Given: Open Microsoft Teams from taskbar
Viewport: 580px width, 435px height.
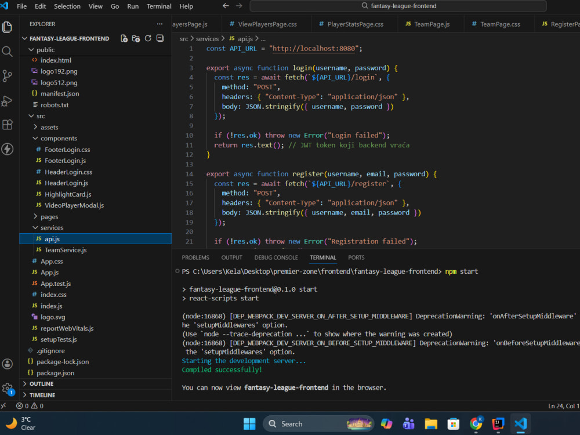Looking at the screenshot, I should tap(408, 424).
